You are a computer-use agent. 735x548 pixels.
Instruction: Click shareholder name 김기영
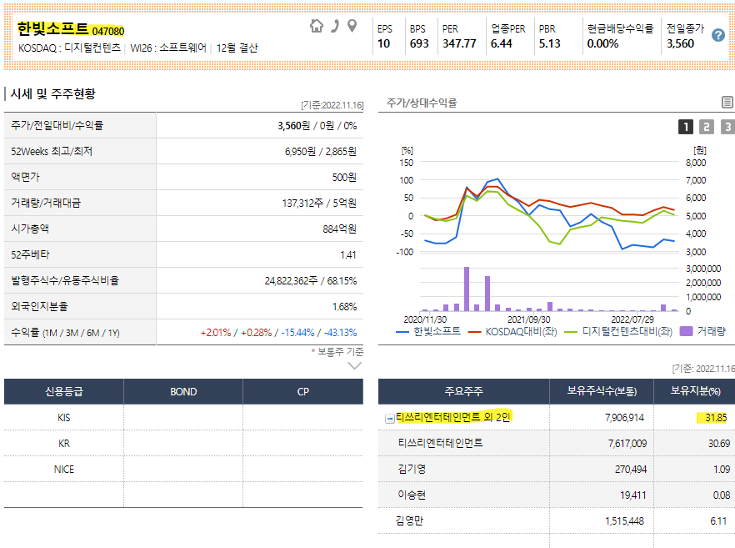(412, 469)
